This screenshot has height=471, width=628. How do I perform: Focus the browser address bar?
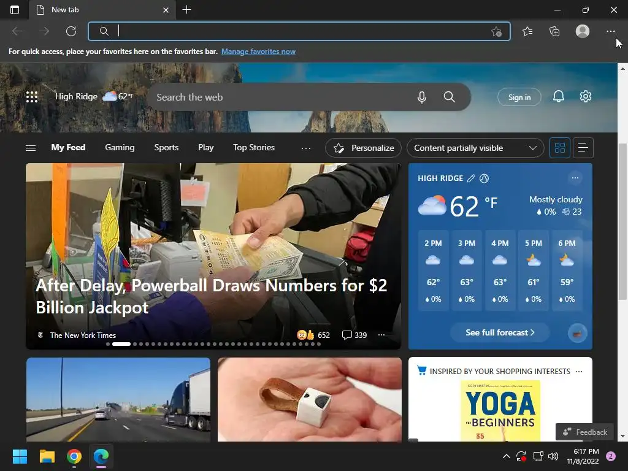299,31
